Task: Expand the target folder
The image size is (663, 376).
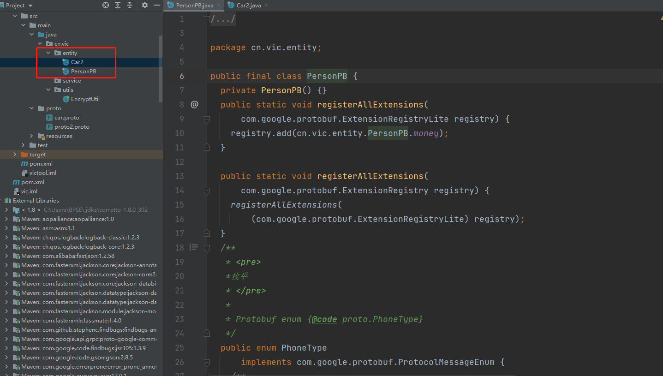Action: [x=15, y=155]
